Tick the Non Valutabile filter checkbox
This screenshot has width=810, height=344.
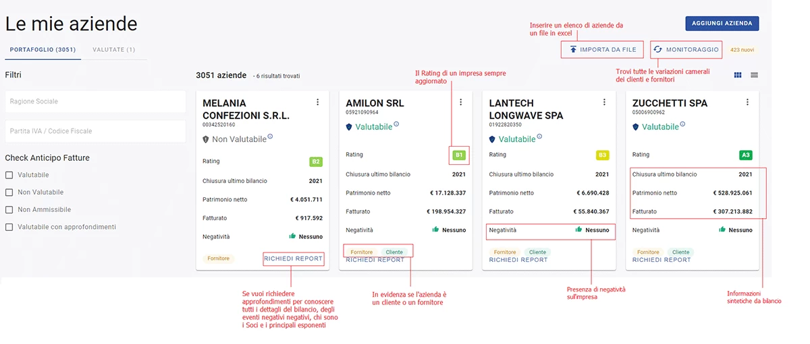click(x=9, y=193)
